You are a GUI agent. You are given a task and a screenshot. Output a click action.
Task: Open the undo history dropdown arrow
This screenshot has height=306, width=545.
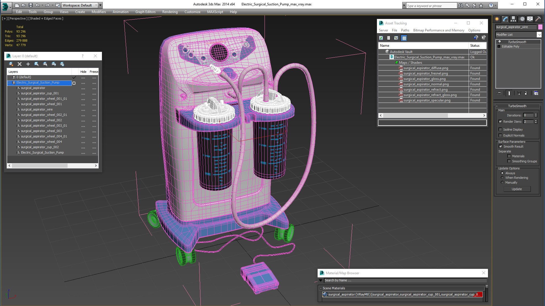click(42, 5)
